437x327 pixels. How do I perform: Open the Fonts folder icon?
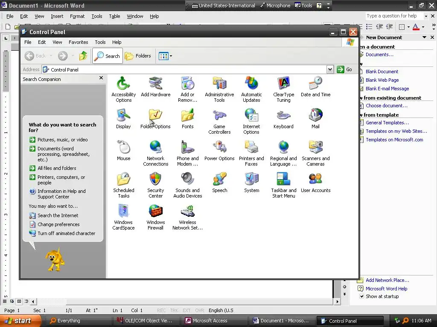tap(188, 119)
